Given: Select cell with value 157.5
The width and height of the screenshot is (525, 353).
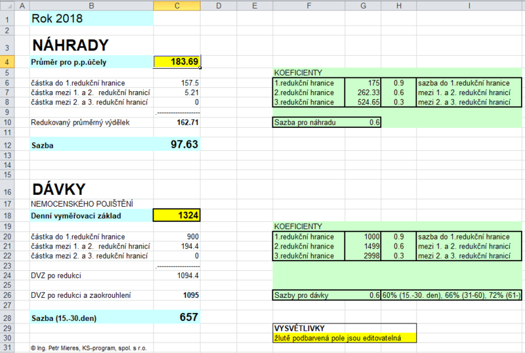Looking at the screenshot, I should click(x=177, y=83).
